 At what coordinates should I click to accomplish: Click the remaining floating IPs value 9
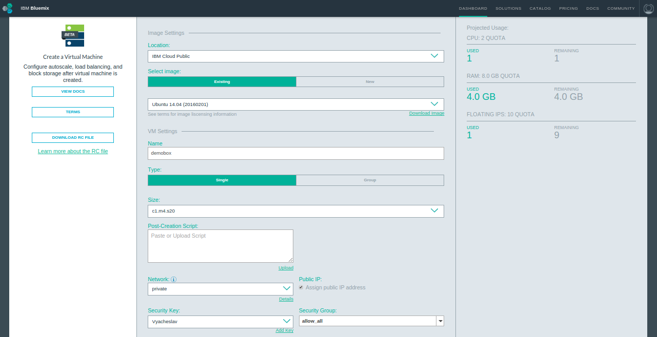[x=557, y=135]
